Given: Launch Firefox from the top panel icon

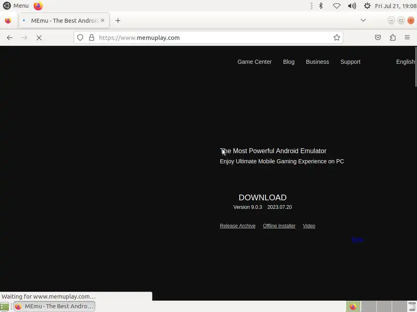Looking at the screenshot, I should pyautogui.click(x=38, y=6).
